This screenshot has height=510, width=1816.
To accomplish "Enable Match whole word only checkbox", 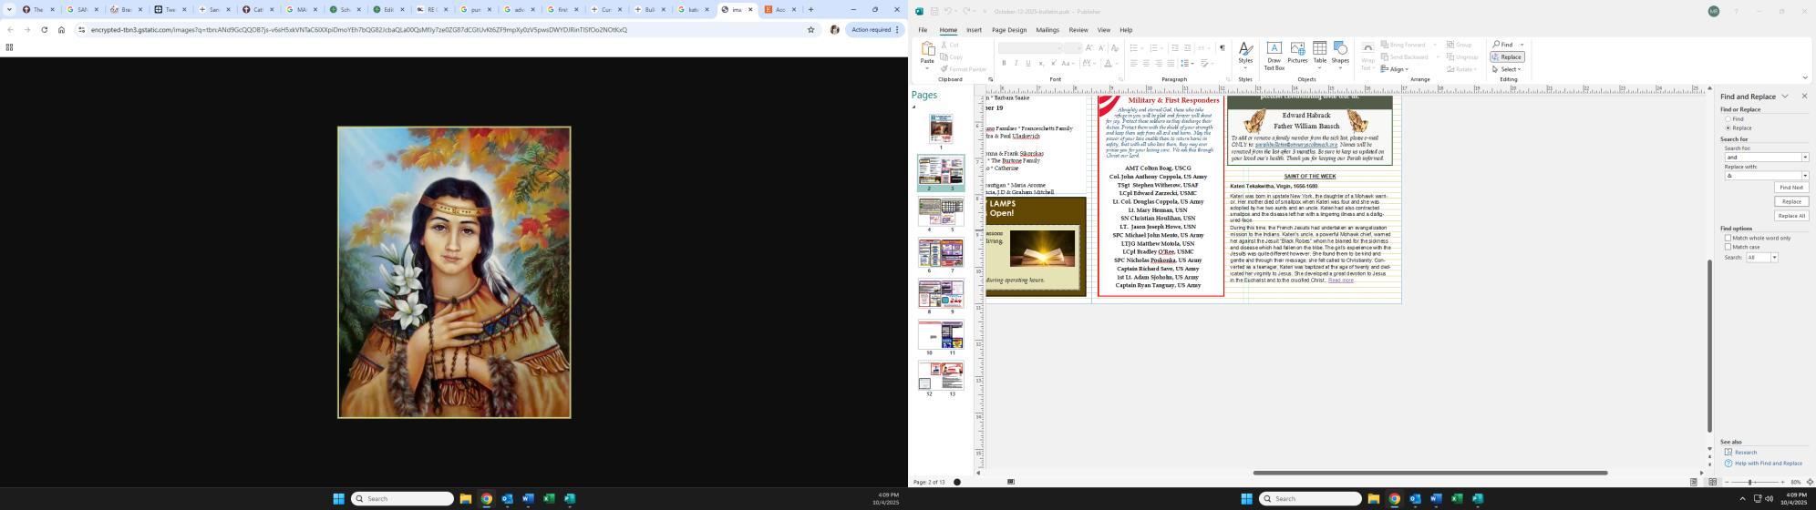I will click(x=1728, y=238).
